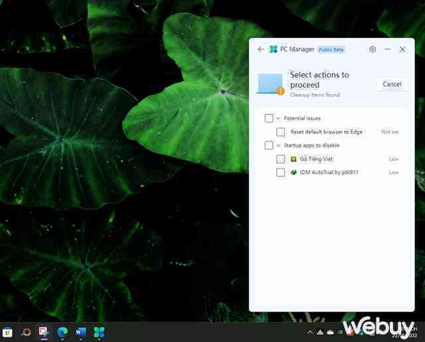Screen dimensions: 425x342
Task: Click the laptop warning illustration
Action: point(270,84)
